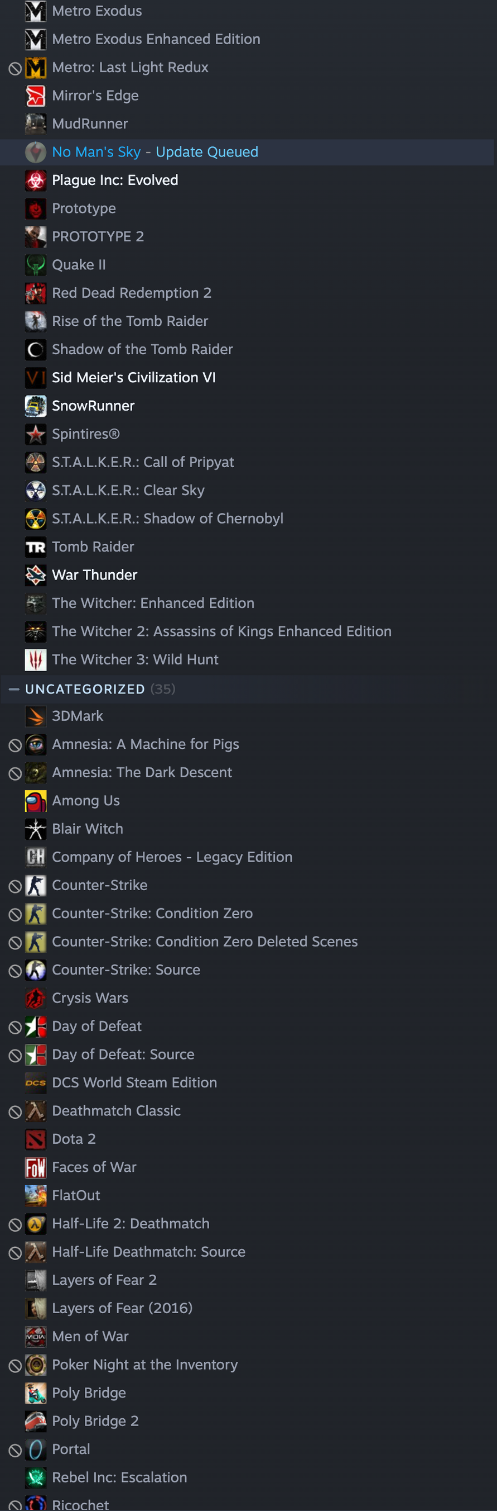Viewport: 497px width, 1511px height.
Task: Click the blocked symbol next to Portal
Action: pos(15,1450)
